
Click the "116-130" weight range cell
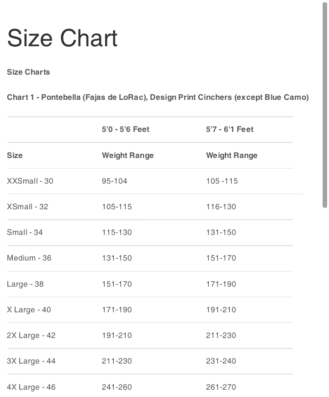(221, 207)
